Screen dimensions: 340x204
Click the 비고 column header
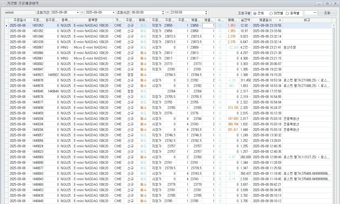coord(307,20)
